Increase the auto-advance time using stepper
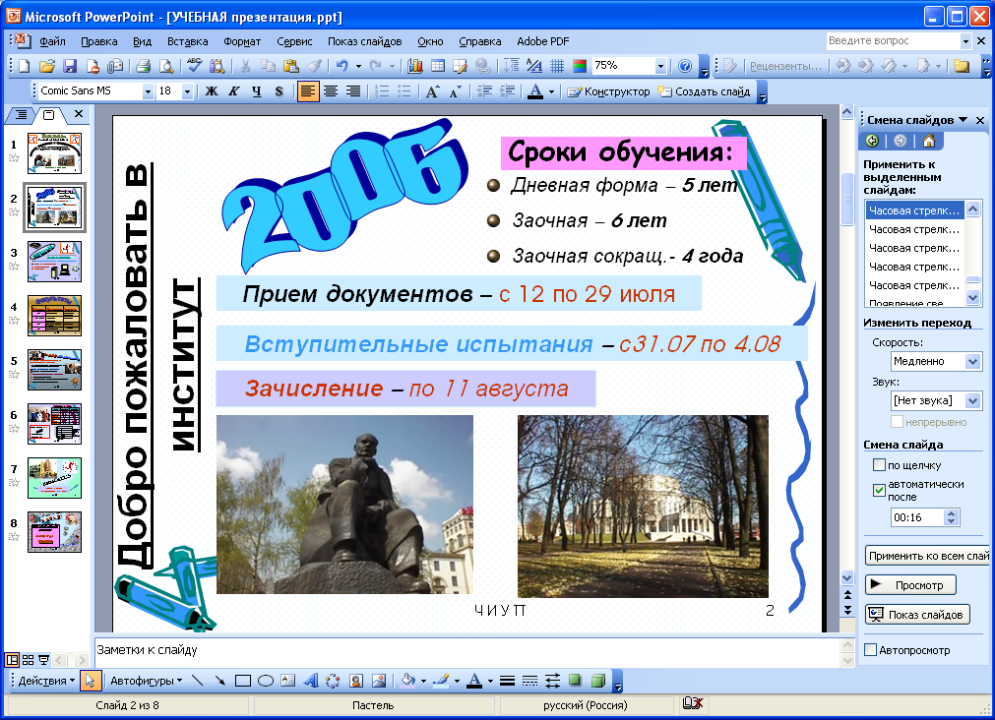Screen dimensions: 995x720 pyautogui.click(x=951, y=513)
